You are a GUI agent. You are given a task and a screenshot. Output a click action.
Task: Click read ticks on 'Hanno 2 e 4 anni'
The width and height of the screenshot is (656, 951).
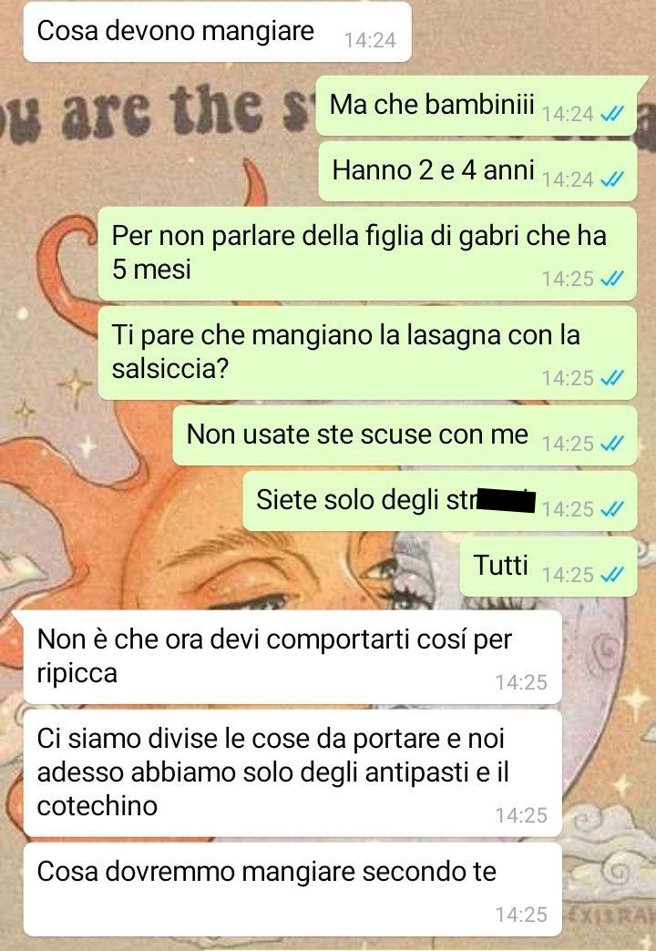[x=611, y=179]
